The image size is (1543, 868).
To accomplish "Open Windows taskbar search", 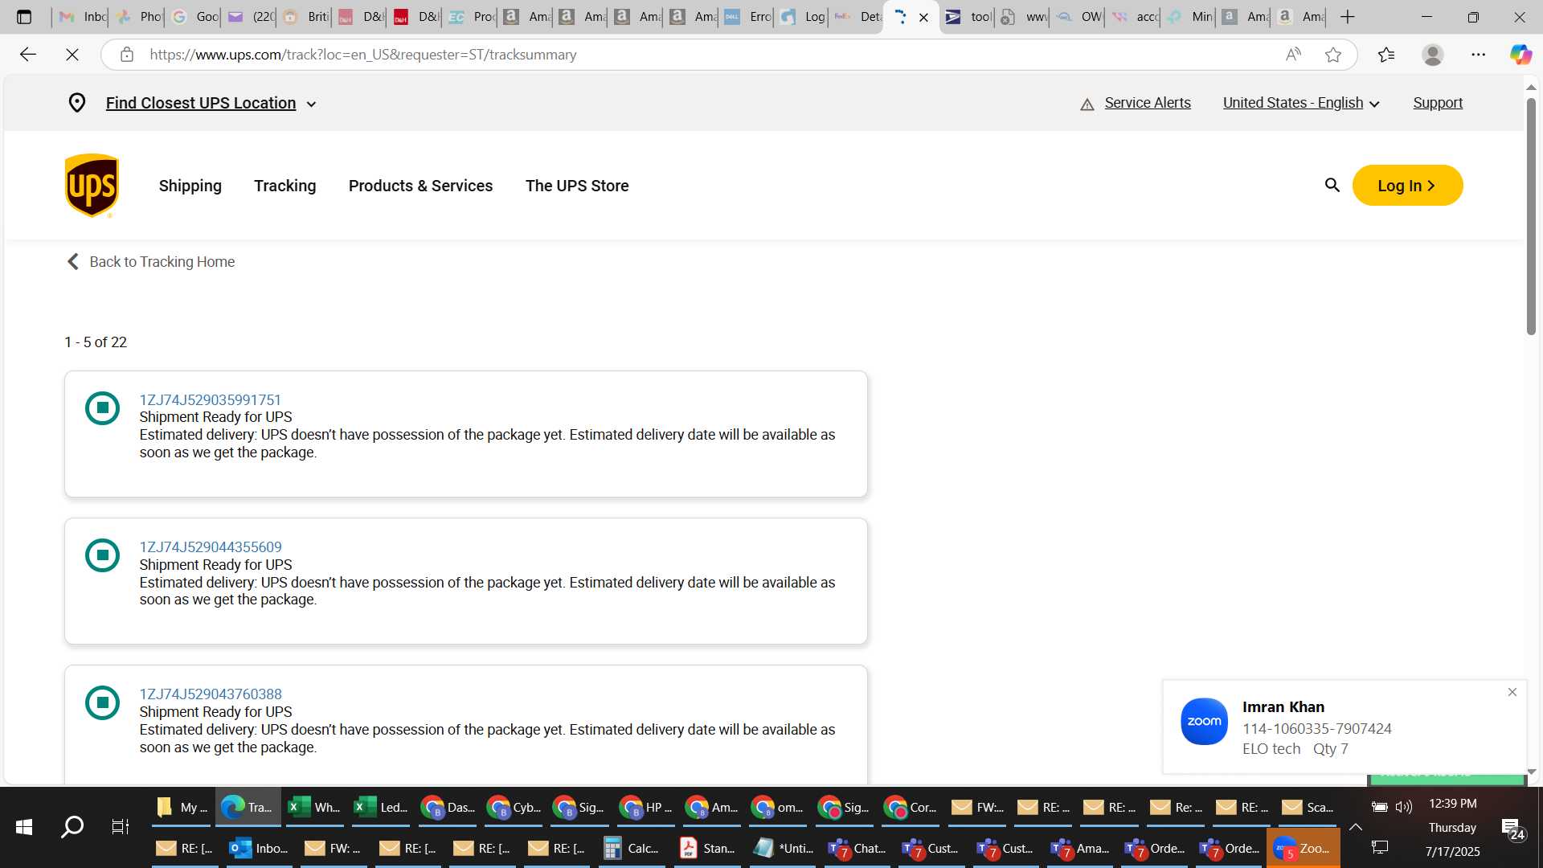I will [72, 827].
